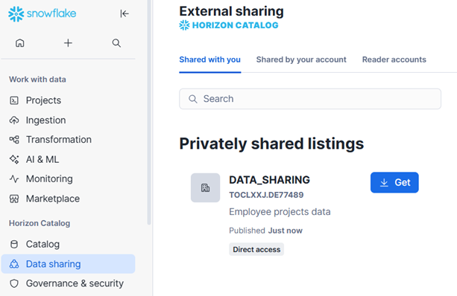Image resolution: width=457 pixels, height=296 pixels.
Task: Click the Marketplace storefront icon
Action: 14,199
